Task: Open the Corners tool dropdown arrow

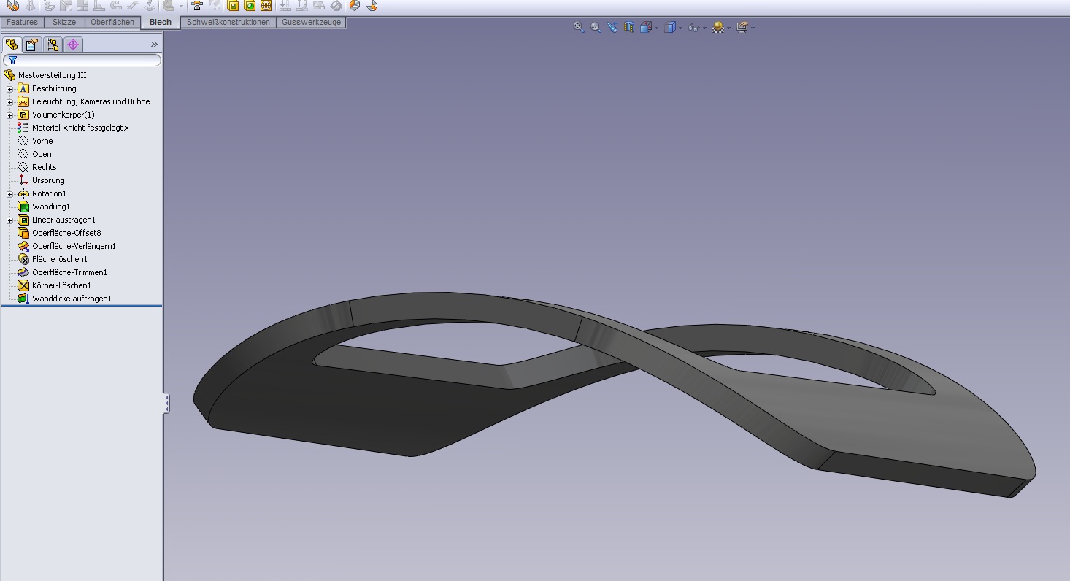Action: (x=181, y=6)
